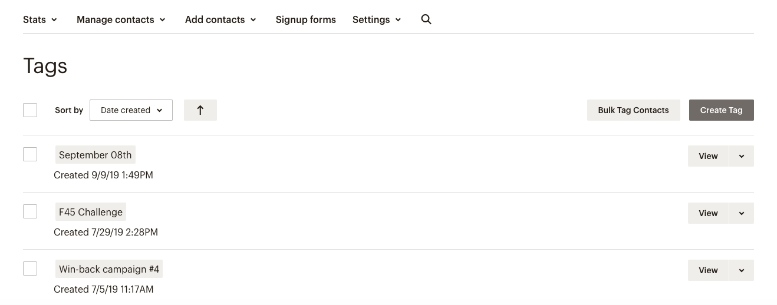Tick the Win-back campaign #4 checkbox

(30, 268)
